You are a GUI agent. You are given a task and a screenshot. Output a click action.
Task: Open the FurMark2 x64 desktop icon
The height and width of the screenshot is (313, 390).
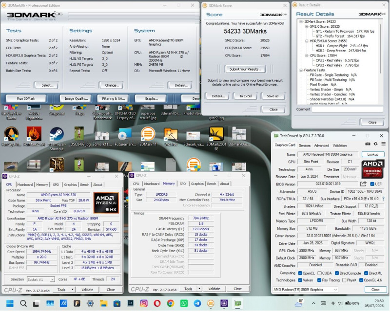click(34, 137)
